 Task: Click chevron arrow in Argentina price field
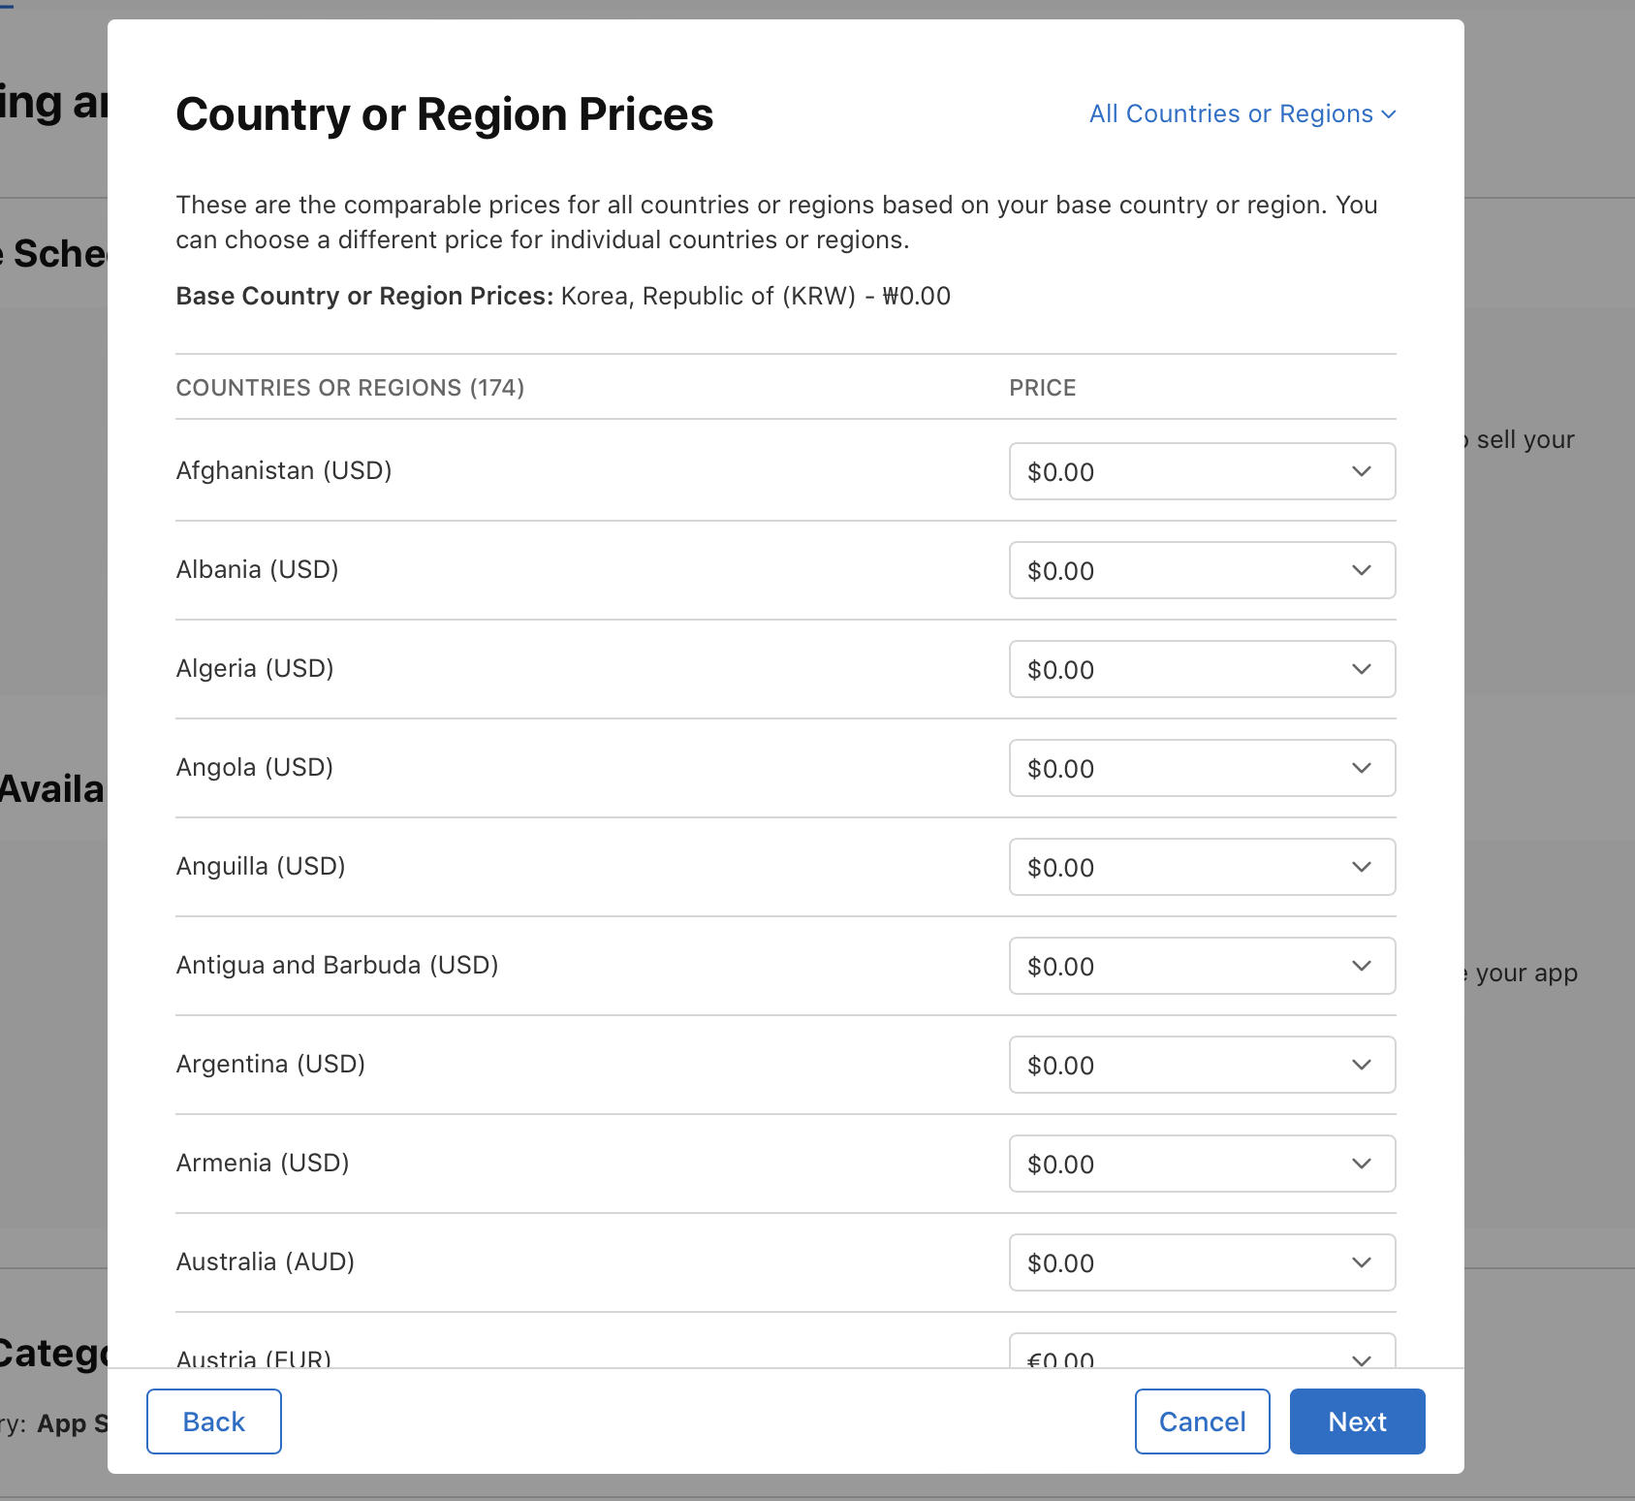1362,1066
